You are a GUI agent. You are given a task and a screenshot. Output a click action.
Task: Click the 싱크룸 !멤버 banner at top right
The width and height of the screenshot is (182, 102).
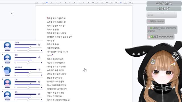(x=164, y=4)
